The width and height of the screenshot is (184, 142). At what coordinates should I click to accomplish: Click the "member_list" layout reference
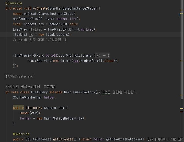(x=67, y=19)
